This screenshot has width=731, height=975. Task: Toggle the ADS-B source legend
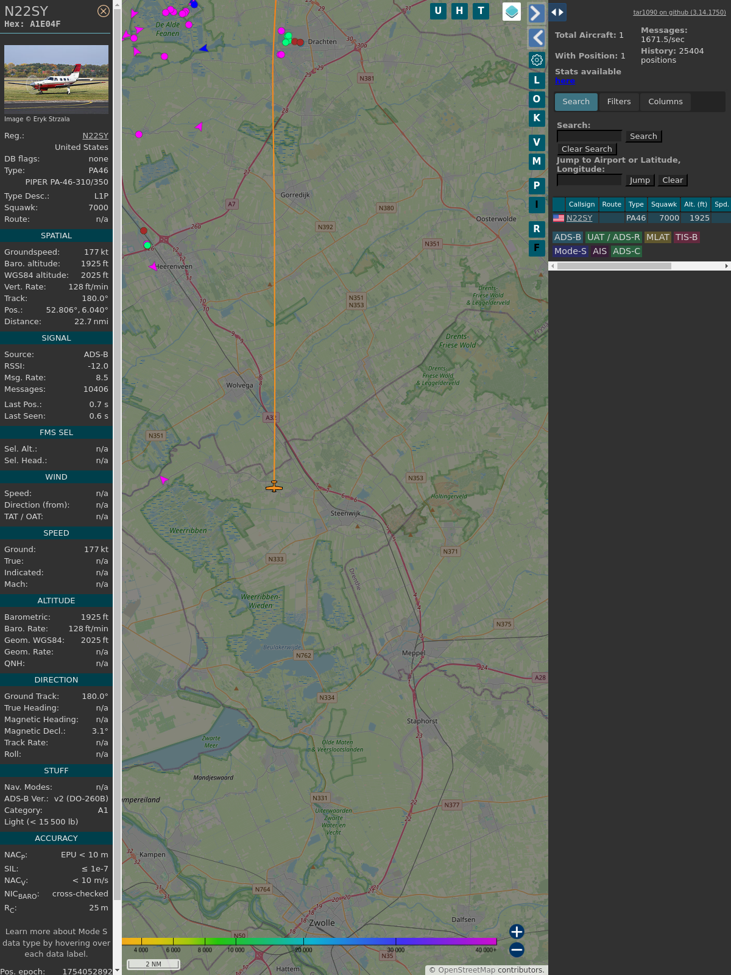[568, 238]
